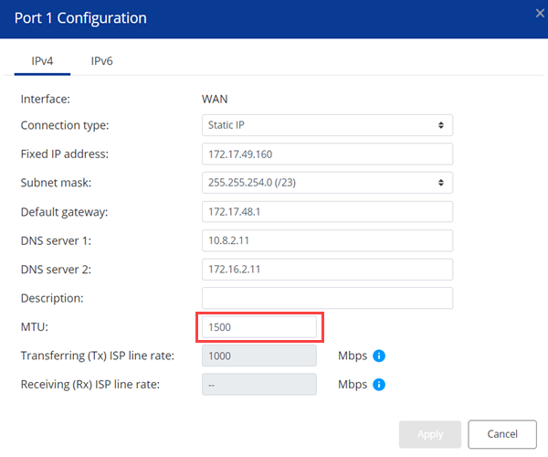Click the empty Description field
Viewport: 548px width, 457px height.
tap(327, 298)
